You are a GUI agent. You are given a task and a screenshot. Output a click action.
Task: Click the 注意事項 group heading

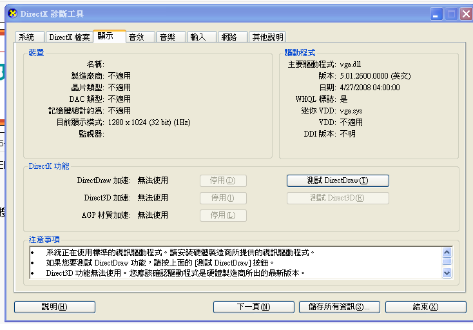(x=44, y=240)
